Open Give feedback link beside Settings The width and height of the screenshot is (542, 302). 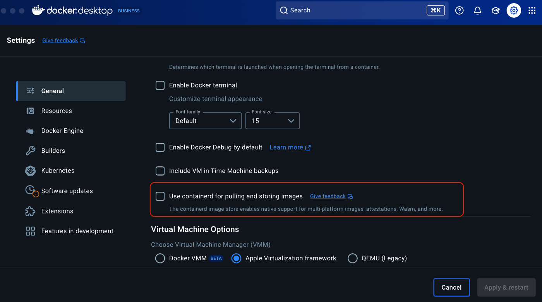coord(60,41)
